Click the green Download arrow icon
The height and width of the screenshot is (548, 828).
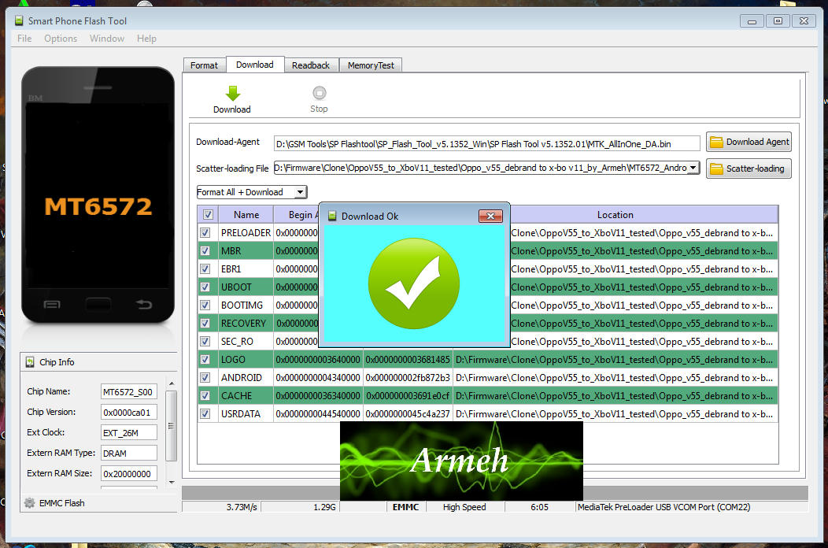pyautogui.click(x=232, y=93)
